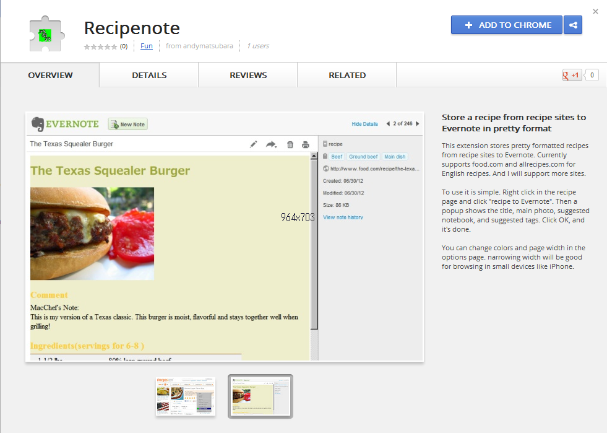Screen dimensions: 607x433
Task: Click the Main dish tag
Action: click(x=395, y=157)
